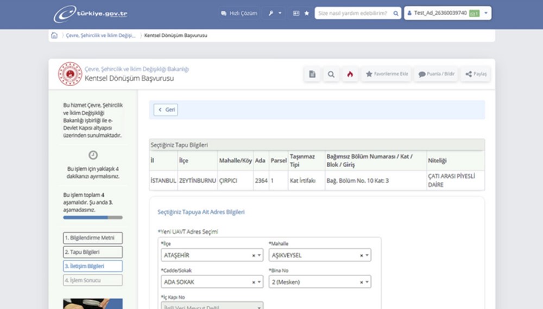
Task: Click the ministry emblem logo
Action: click(70, 74)
